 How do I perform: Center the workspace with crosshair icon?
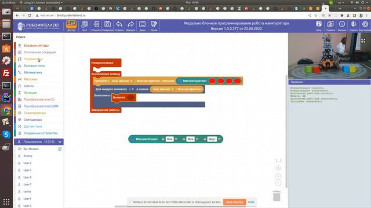tap(278, 168)
